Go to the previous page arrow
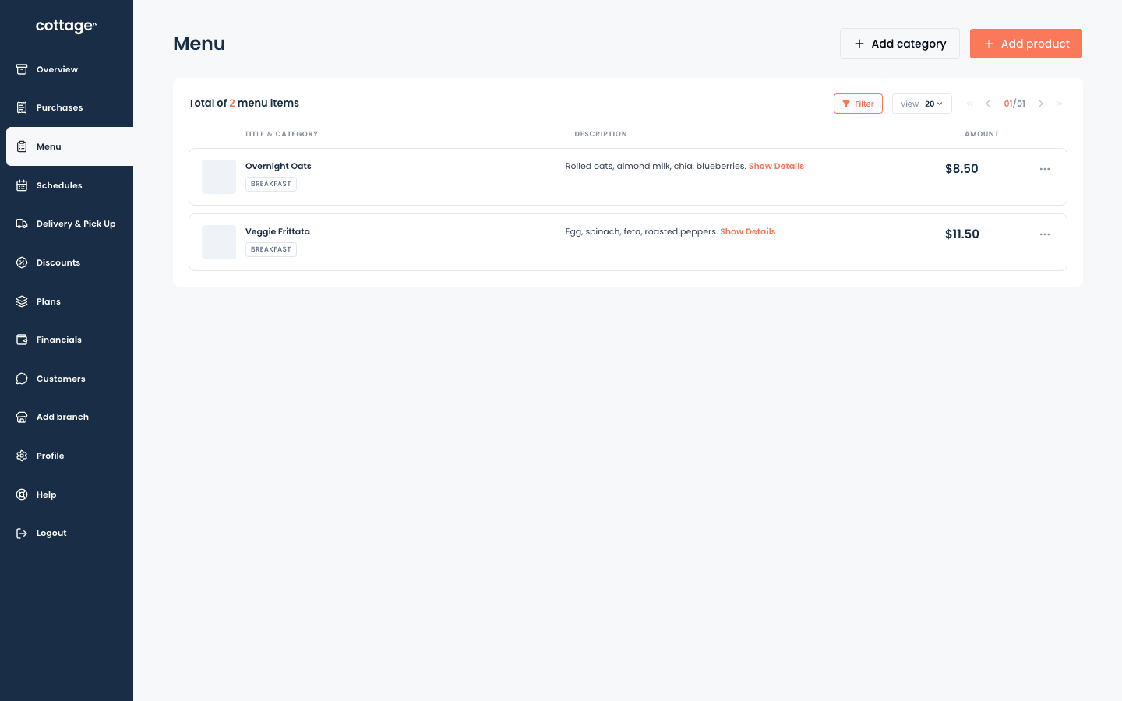The height and width of the screenshot is (701, 1122). (988, 104)
